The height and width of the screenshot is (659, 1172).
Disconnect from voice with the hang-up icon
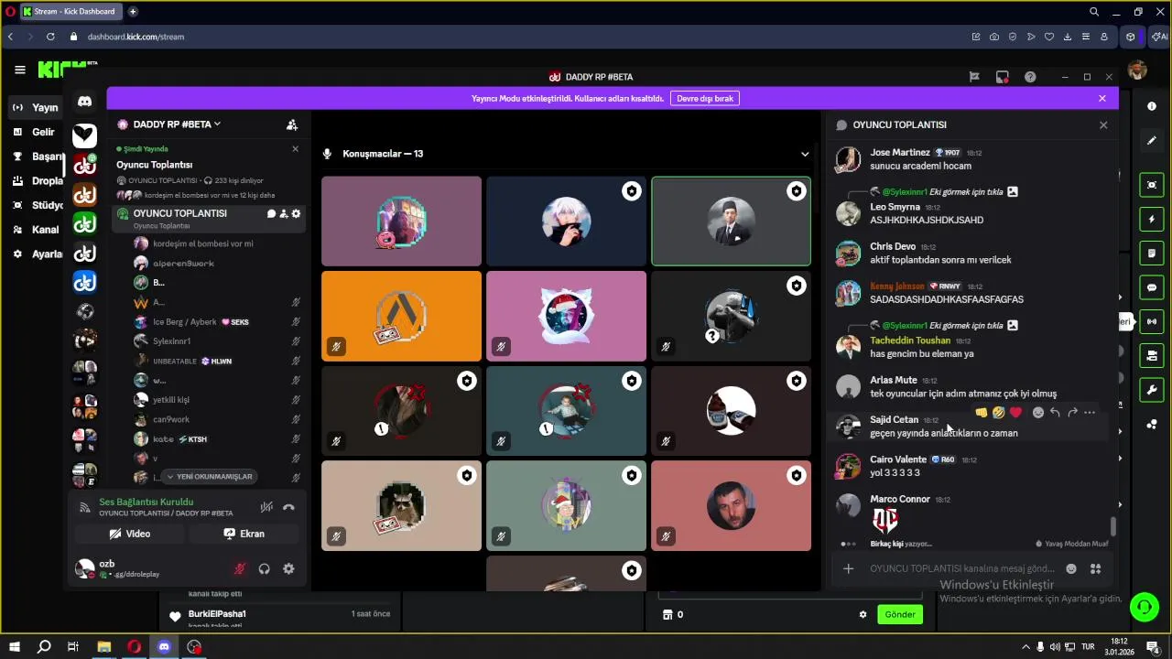pos(288,507)
